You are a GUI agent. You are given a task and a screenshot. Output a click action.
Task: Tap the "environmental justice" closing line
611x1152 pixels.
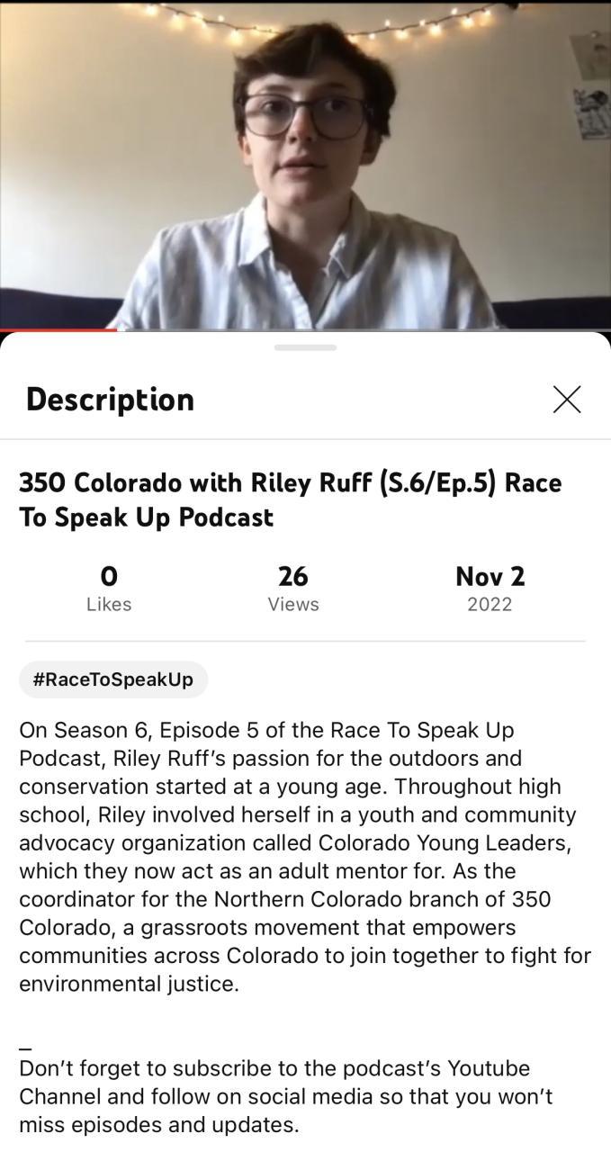tap(129, 983)
